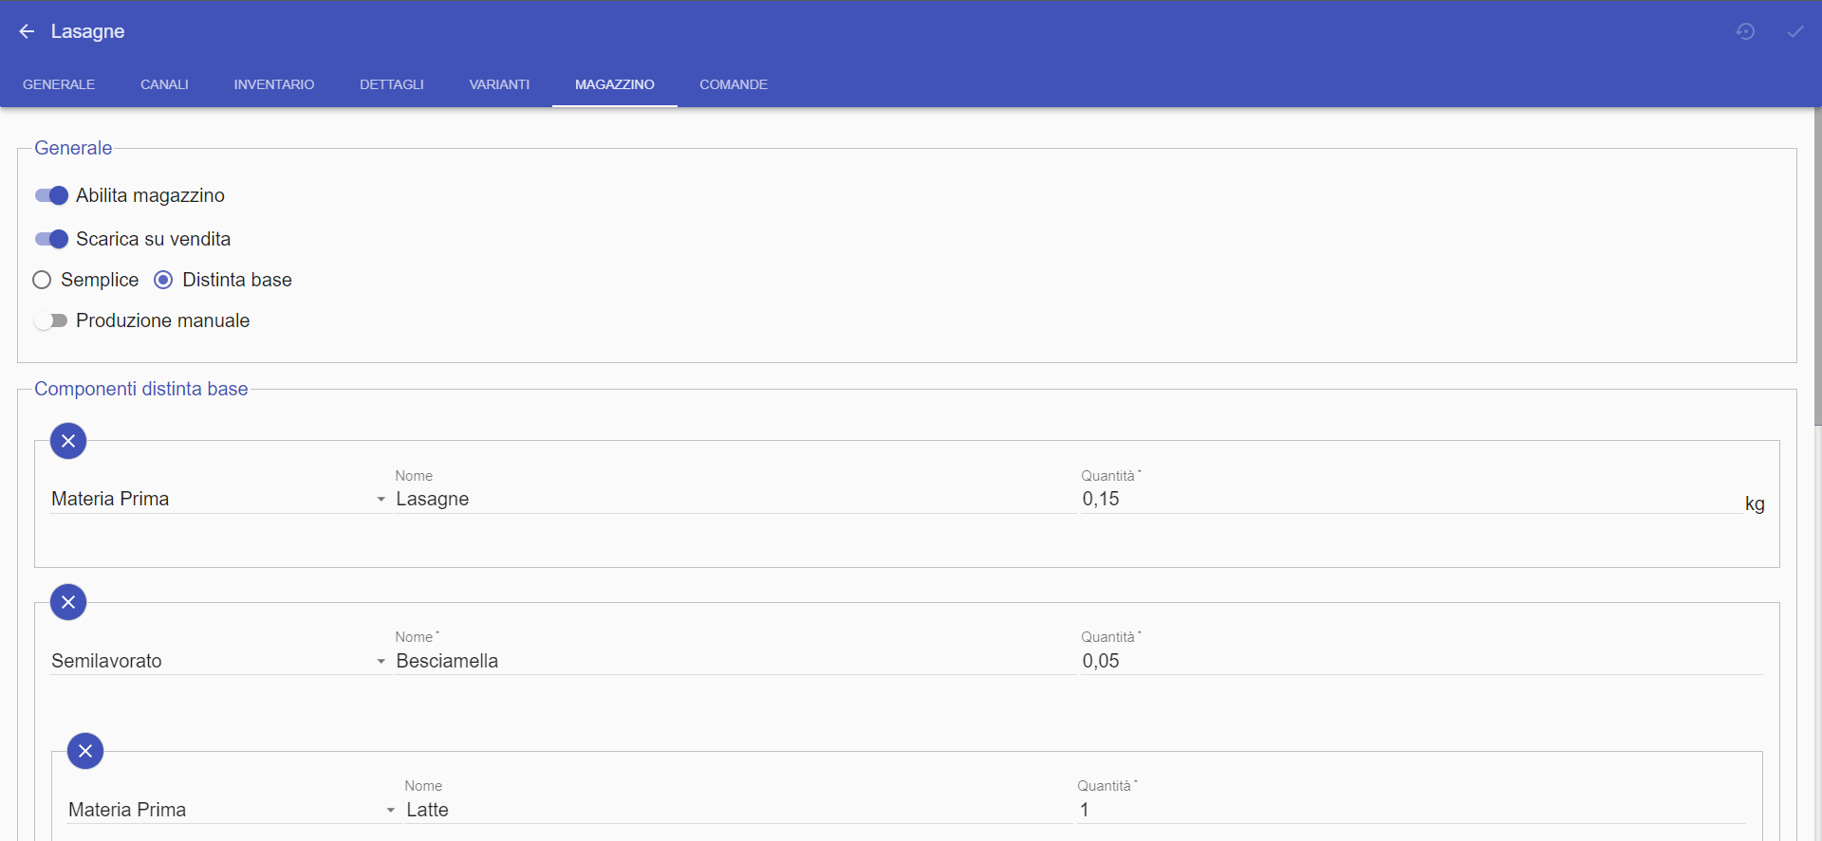Click the Quantità field with 0,05

(x=1422, y=661)
